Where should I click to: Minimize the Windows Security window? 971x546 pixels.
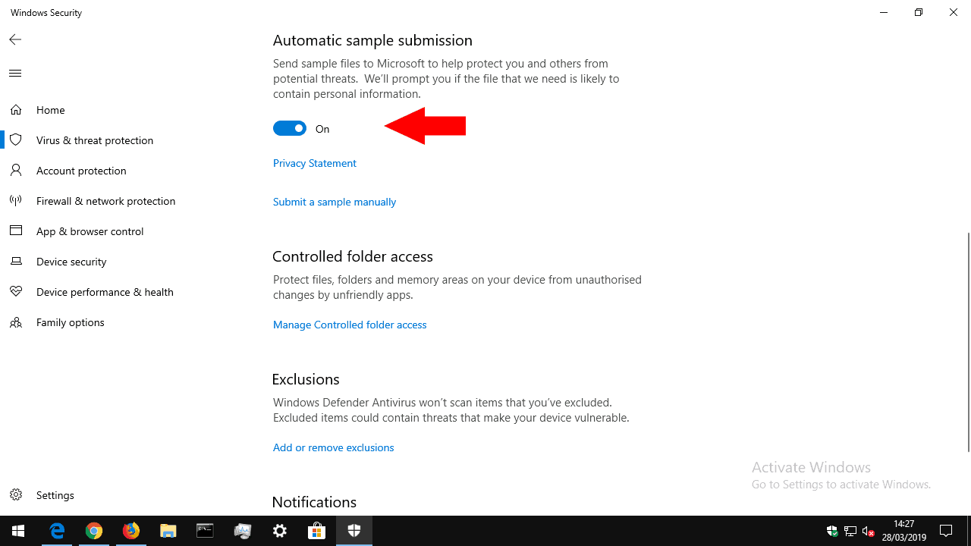(x=884, y=13)
